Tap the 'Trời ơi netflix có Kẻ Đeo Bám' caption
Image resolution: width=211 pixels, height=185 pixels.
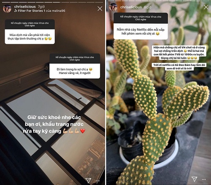point(179,67)
